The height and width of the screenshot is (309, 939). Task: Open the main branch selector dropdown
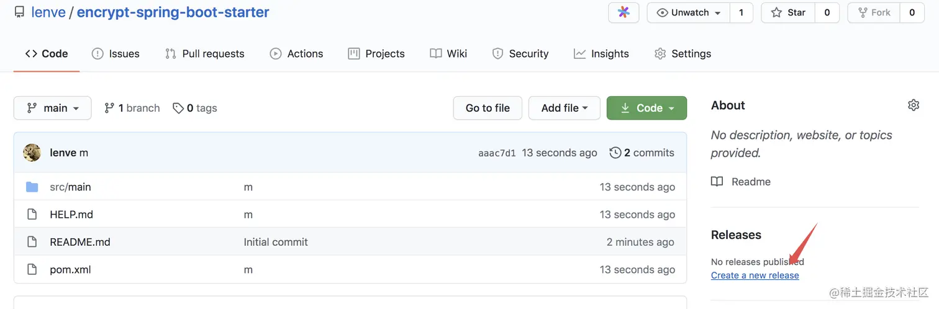(x=52, y=108)
